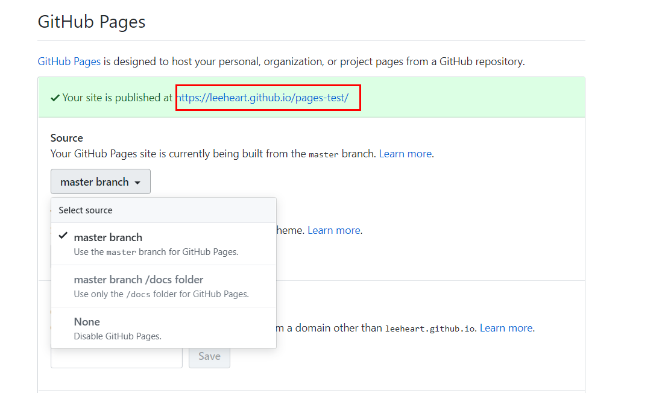The height and width of the screenshot is (393, 668).
Task: Select master branch option in source menu
Action: click(x=163, y=244)
